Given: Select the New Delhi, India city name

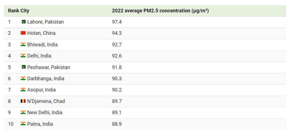Looking at the screenshot, I should coord(45,112).
